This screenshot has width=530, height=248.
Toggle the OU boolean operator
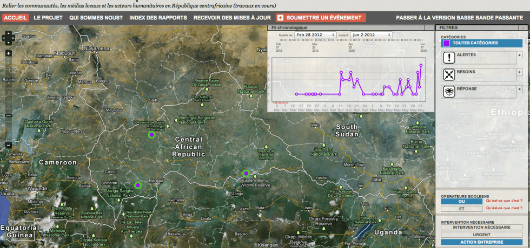click(461, 201)
